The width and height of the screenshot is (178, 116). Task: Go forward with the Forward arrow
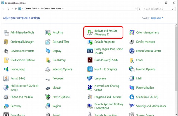[8, 9]
